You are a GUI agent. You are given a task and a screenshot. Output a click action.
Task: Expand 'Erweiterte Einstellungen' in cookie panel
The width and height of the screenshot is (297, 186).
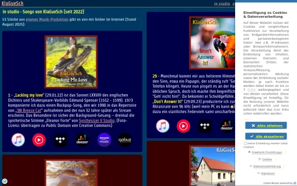point(267,152)
